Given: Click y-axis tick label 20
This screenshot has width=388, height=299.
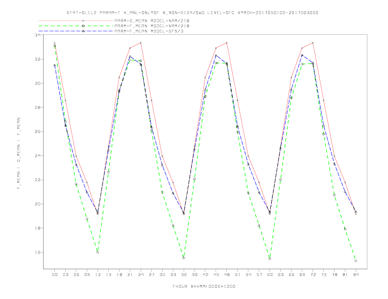Looking at the screenshot, I should coord(38,204).
